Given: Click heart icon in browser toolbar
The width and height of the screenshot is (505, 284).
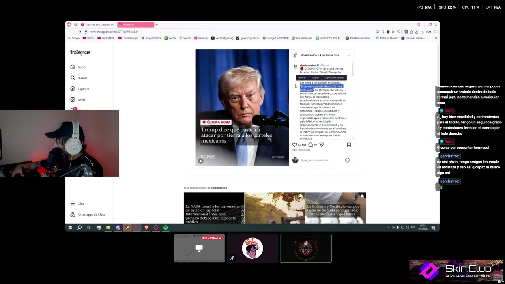Looking at the screenshot, I should pyautogui.click(x=398, y=32).
